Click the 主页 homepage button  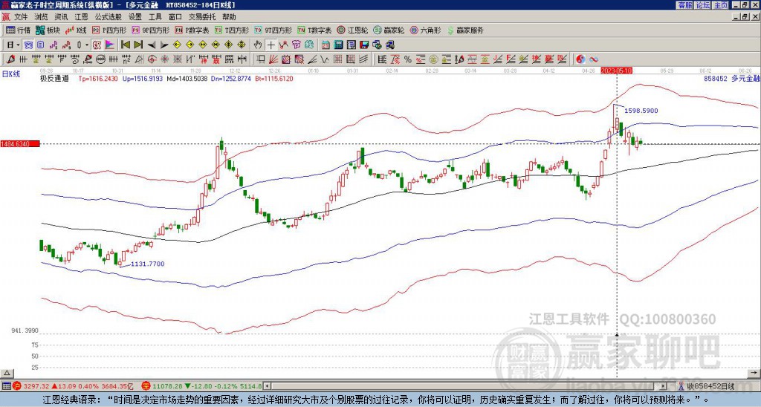coord(720,5)
